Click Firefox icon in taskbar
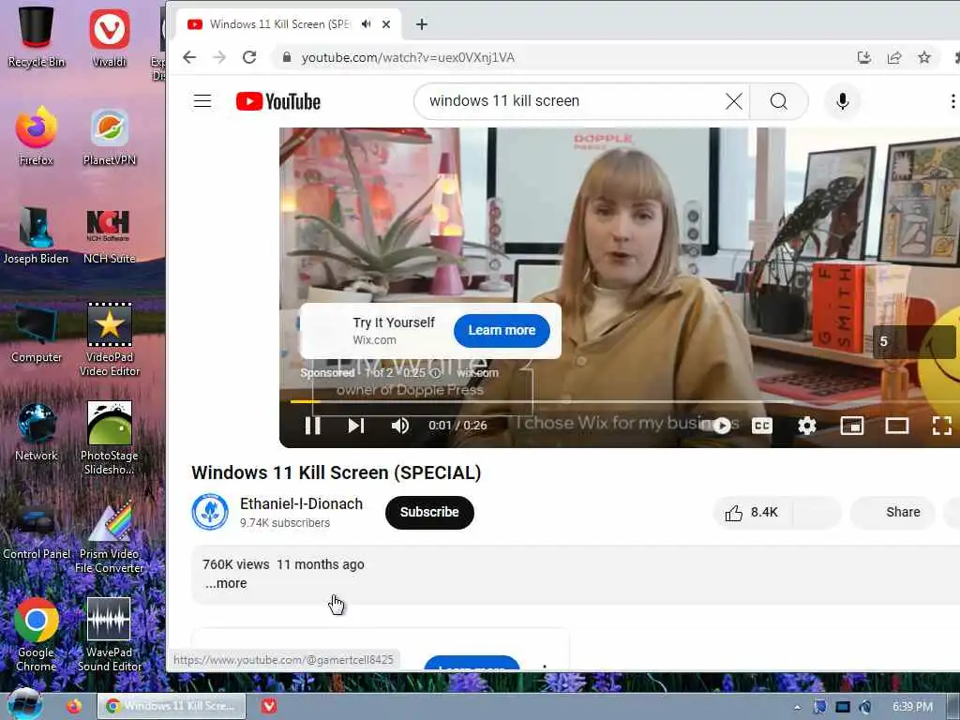 74,706
